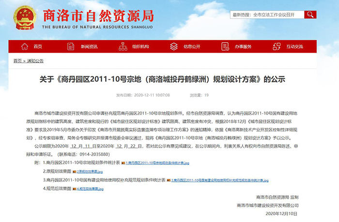
Task: Click the site title 商洛市自然资源局
Action: pos(98,16)
